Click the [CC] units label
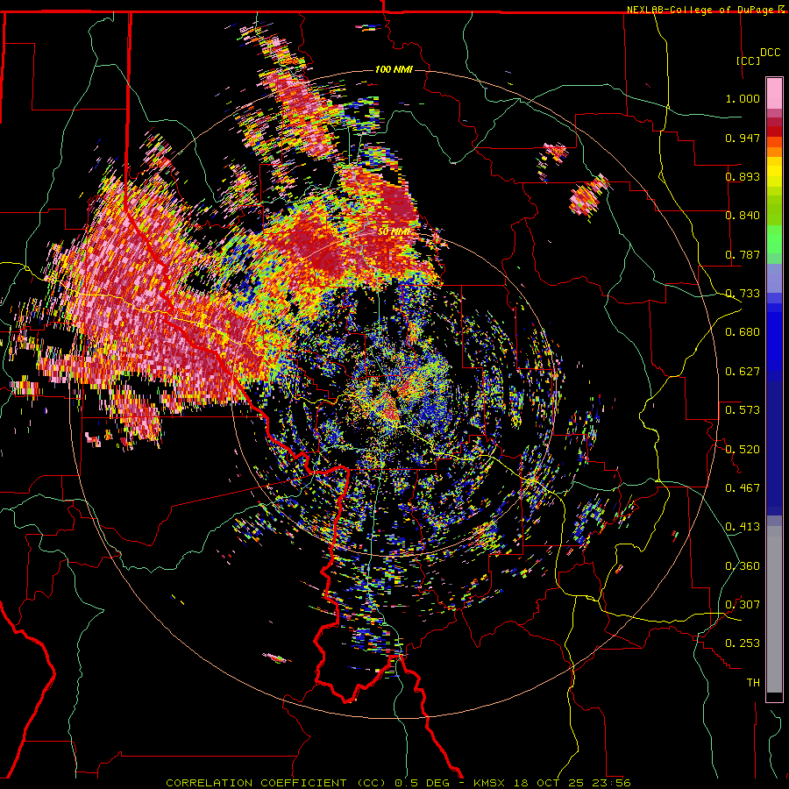The height and width of the screenshot is (789, 789). pyautogui.click(x=749, y=60)
